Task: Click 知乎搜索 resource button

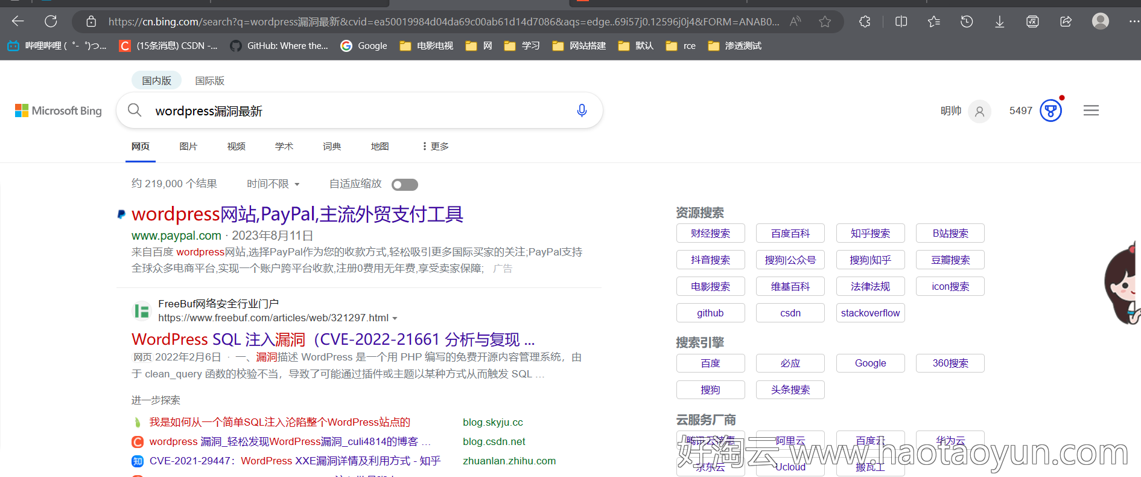Action: (871, 233)
